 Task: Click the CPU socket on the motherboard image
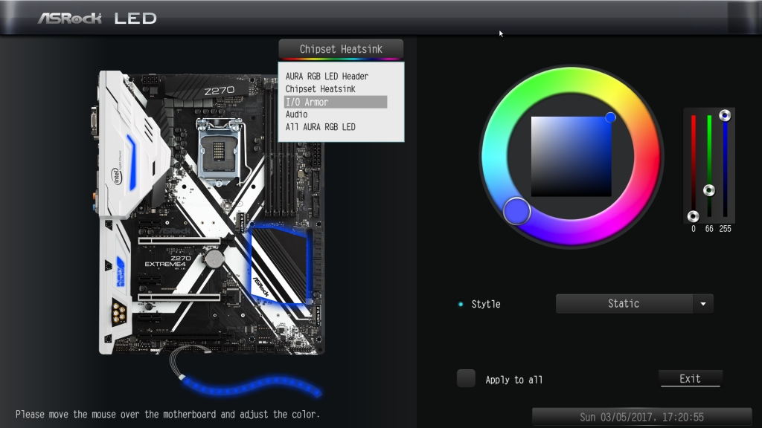point(219,152)
